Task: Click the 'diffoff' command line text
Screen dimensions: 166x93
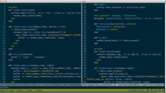Action: (x=4, y=88)
